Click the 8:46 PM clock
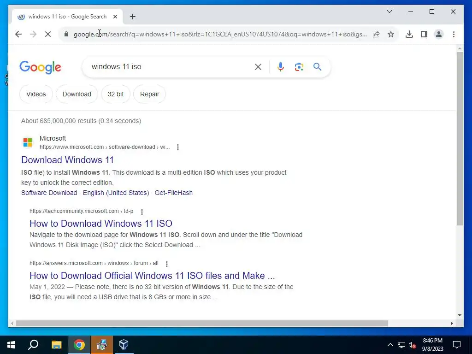Screen dimensions: 472x354 tap(432, 341)
